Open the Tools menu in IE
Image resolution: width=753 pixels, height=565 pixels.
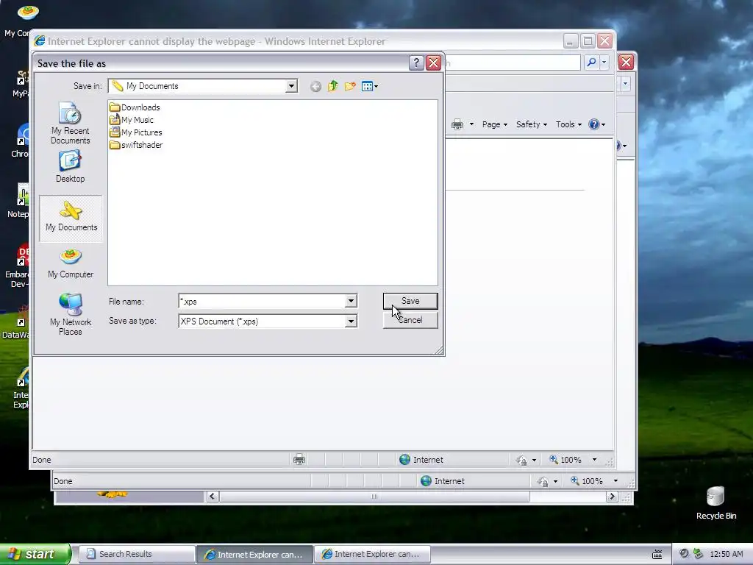568,124
